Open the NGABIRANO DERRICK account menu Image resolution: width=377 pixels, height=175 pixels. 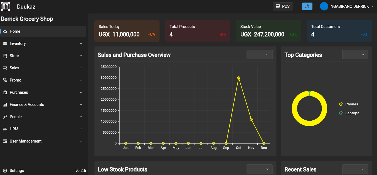tap(346, 6)
